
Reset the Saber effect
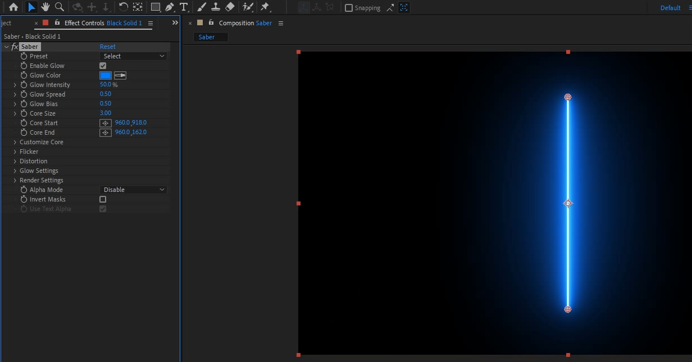coord(108,47)
